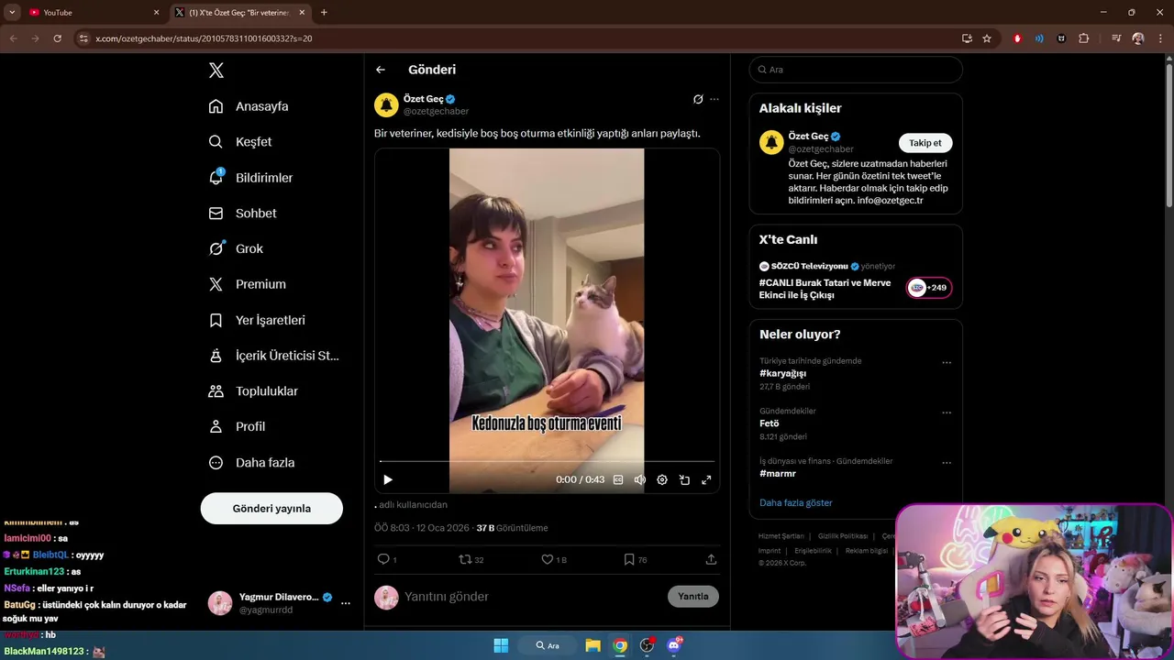Image resolution: width=1174 pixels, height=660 pixels.
Task: Enable picture-in-picture for video
Action: (684, 479)
